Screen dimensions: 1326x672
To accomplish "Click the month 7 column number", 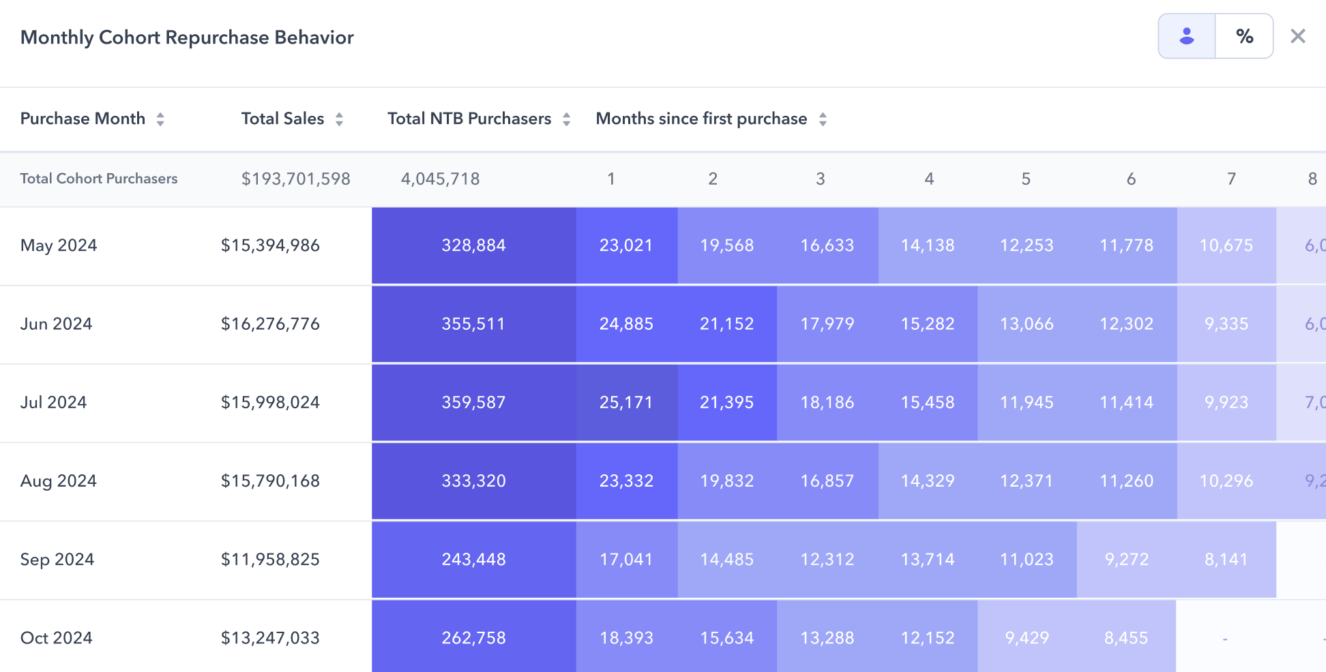I will pyautogui.click(x=1231, y=179).
